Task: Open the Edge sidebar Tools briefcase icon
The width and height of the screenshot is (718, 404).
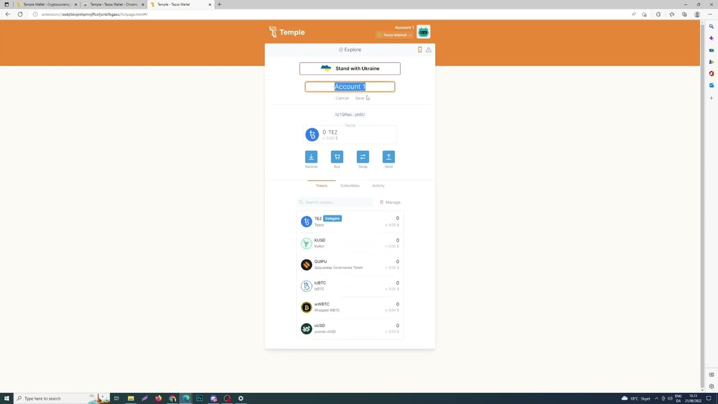Action: 711,50
